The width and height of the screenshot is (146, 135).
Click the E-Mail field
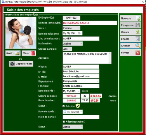coord(81,76)
